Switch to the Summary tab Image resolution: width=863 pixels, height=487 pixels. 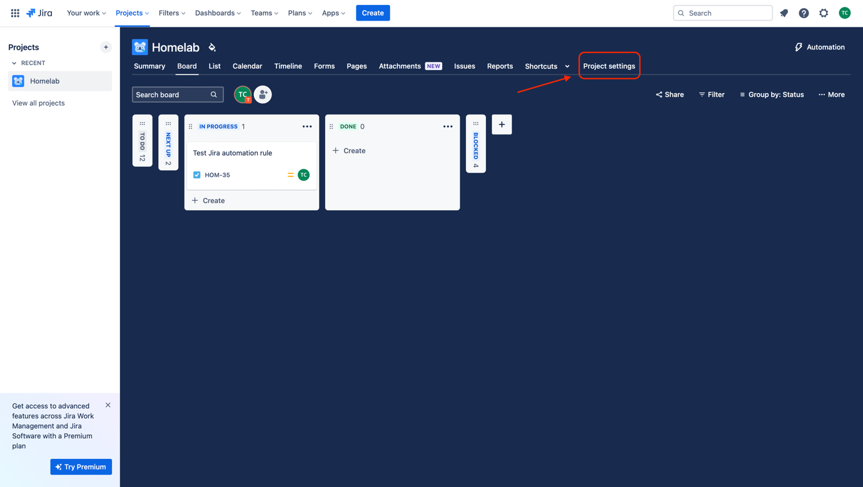[149, 66]
